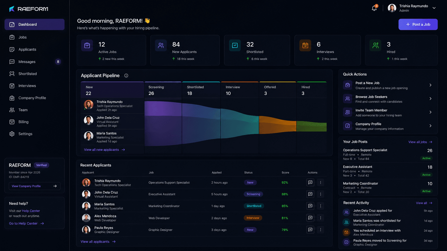The image size is (447, 251).
Task: Click Company Profile quick action icon
Action: 348,126
